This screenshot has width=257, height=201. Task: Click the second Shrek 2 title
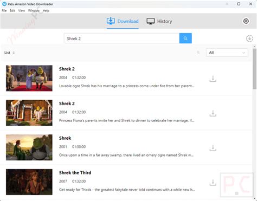(x=67, y=103)
